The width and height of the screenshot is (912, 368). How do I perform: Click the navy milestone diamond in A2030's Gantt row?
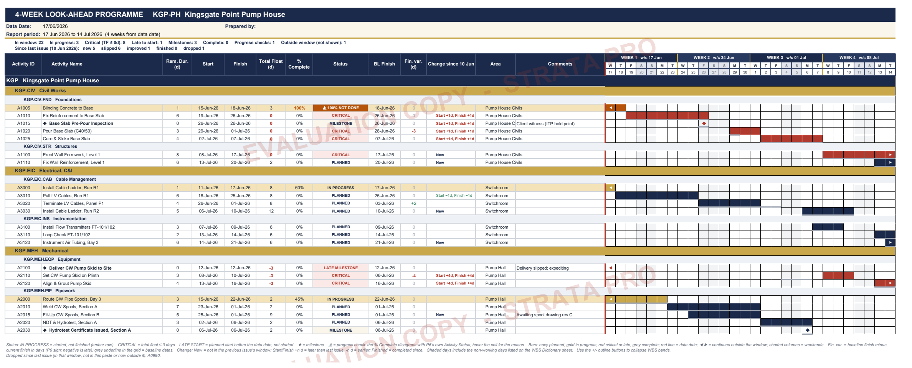point(807,330)
